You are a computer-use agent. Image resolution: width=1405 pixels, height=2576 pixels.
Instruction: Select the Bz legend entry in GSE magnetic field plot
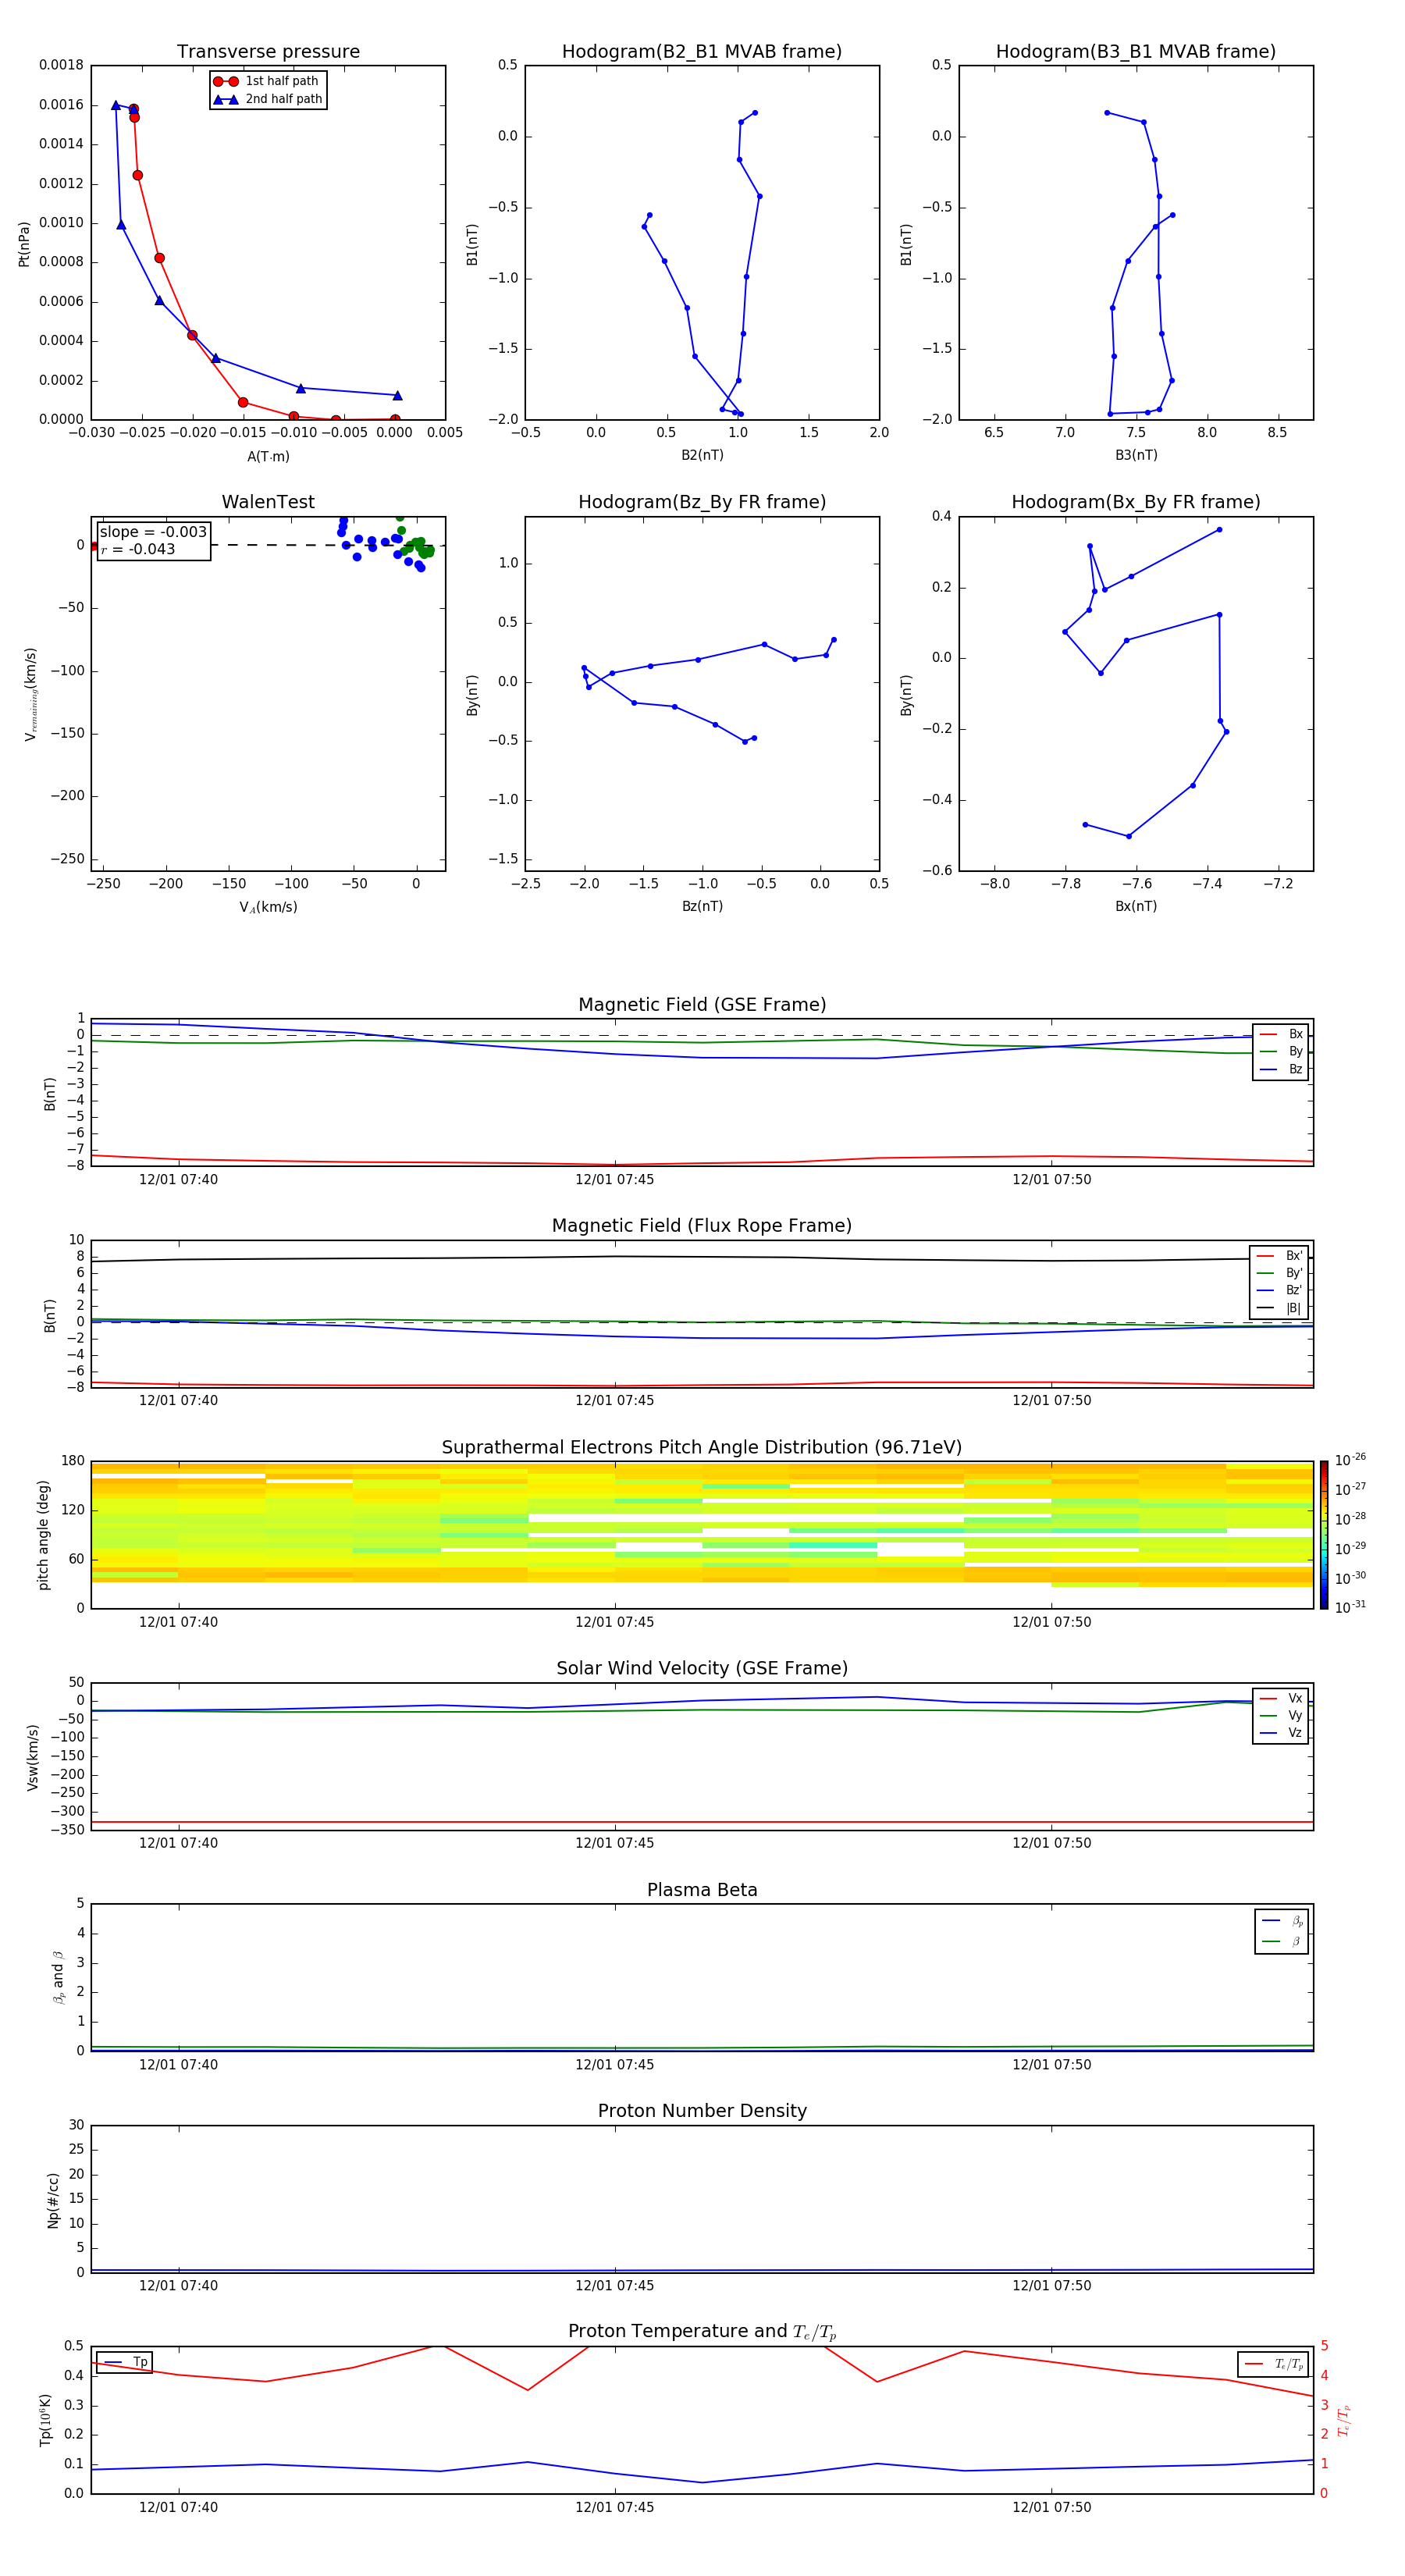pyautogui.click(x=1282, y=1069)
